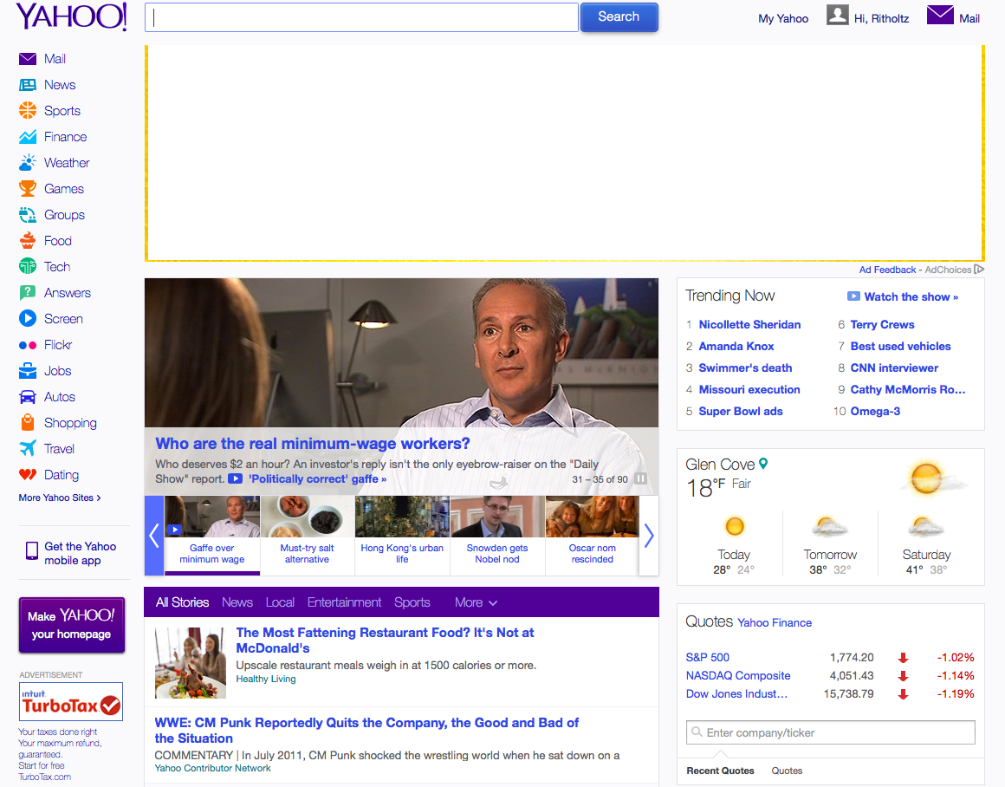Click the Games trophy icon

click(28, 189)
